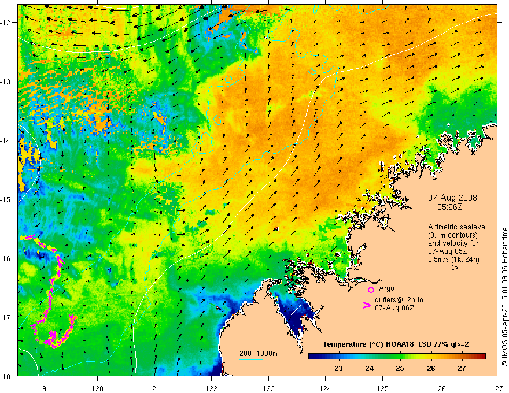Image resolution: width=509 pixels, height=393 pixels.
Task: Click the 23 colorbar tick label
Action: pyautogui.click(x=338, y=368)
